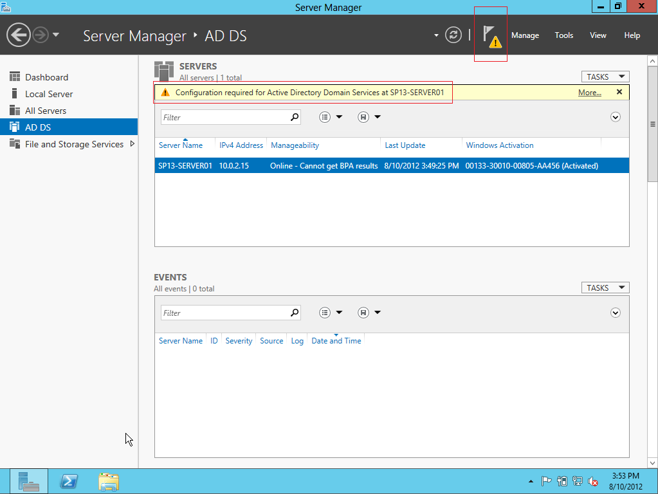Click the forward navigation arrow
The height and width of the screenshot is (494, 658).
click(41, 35)
